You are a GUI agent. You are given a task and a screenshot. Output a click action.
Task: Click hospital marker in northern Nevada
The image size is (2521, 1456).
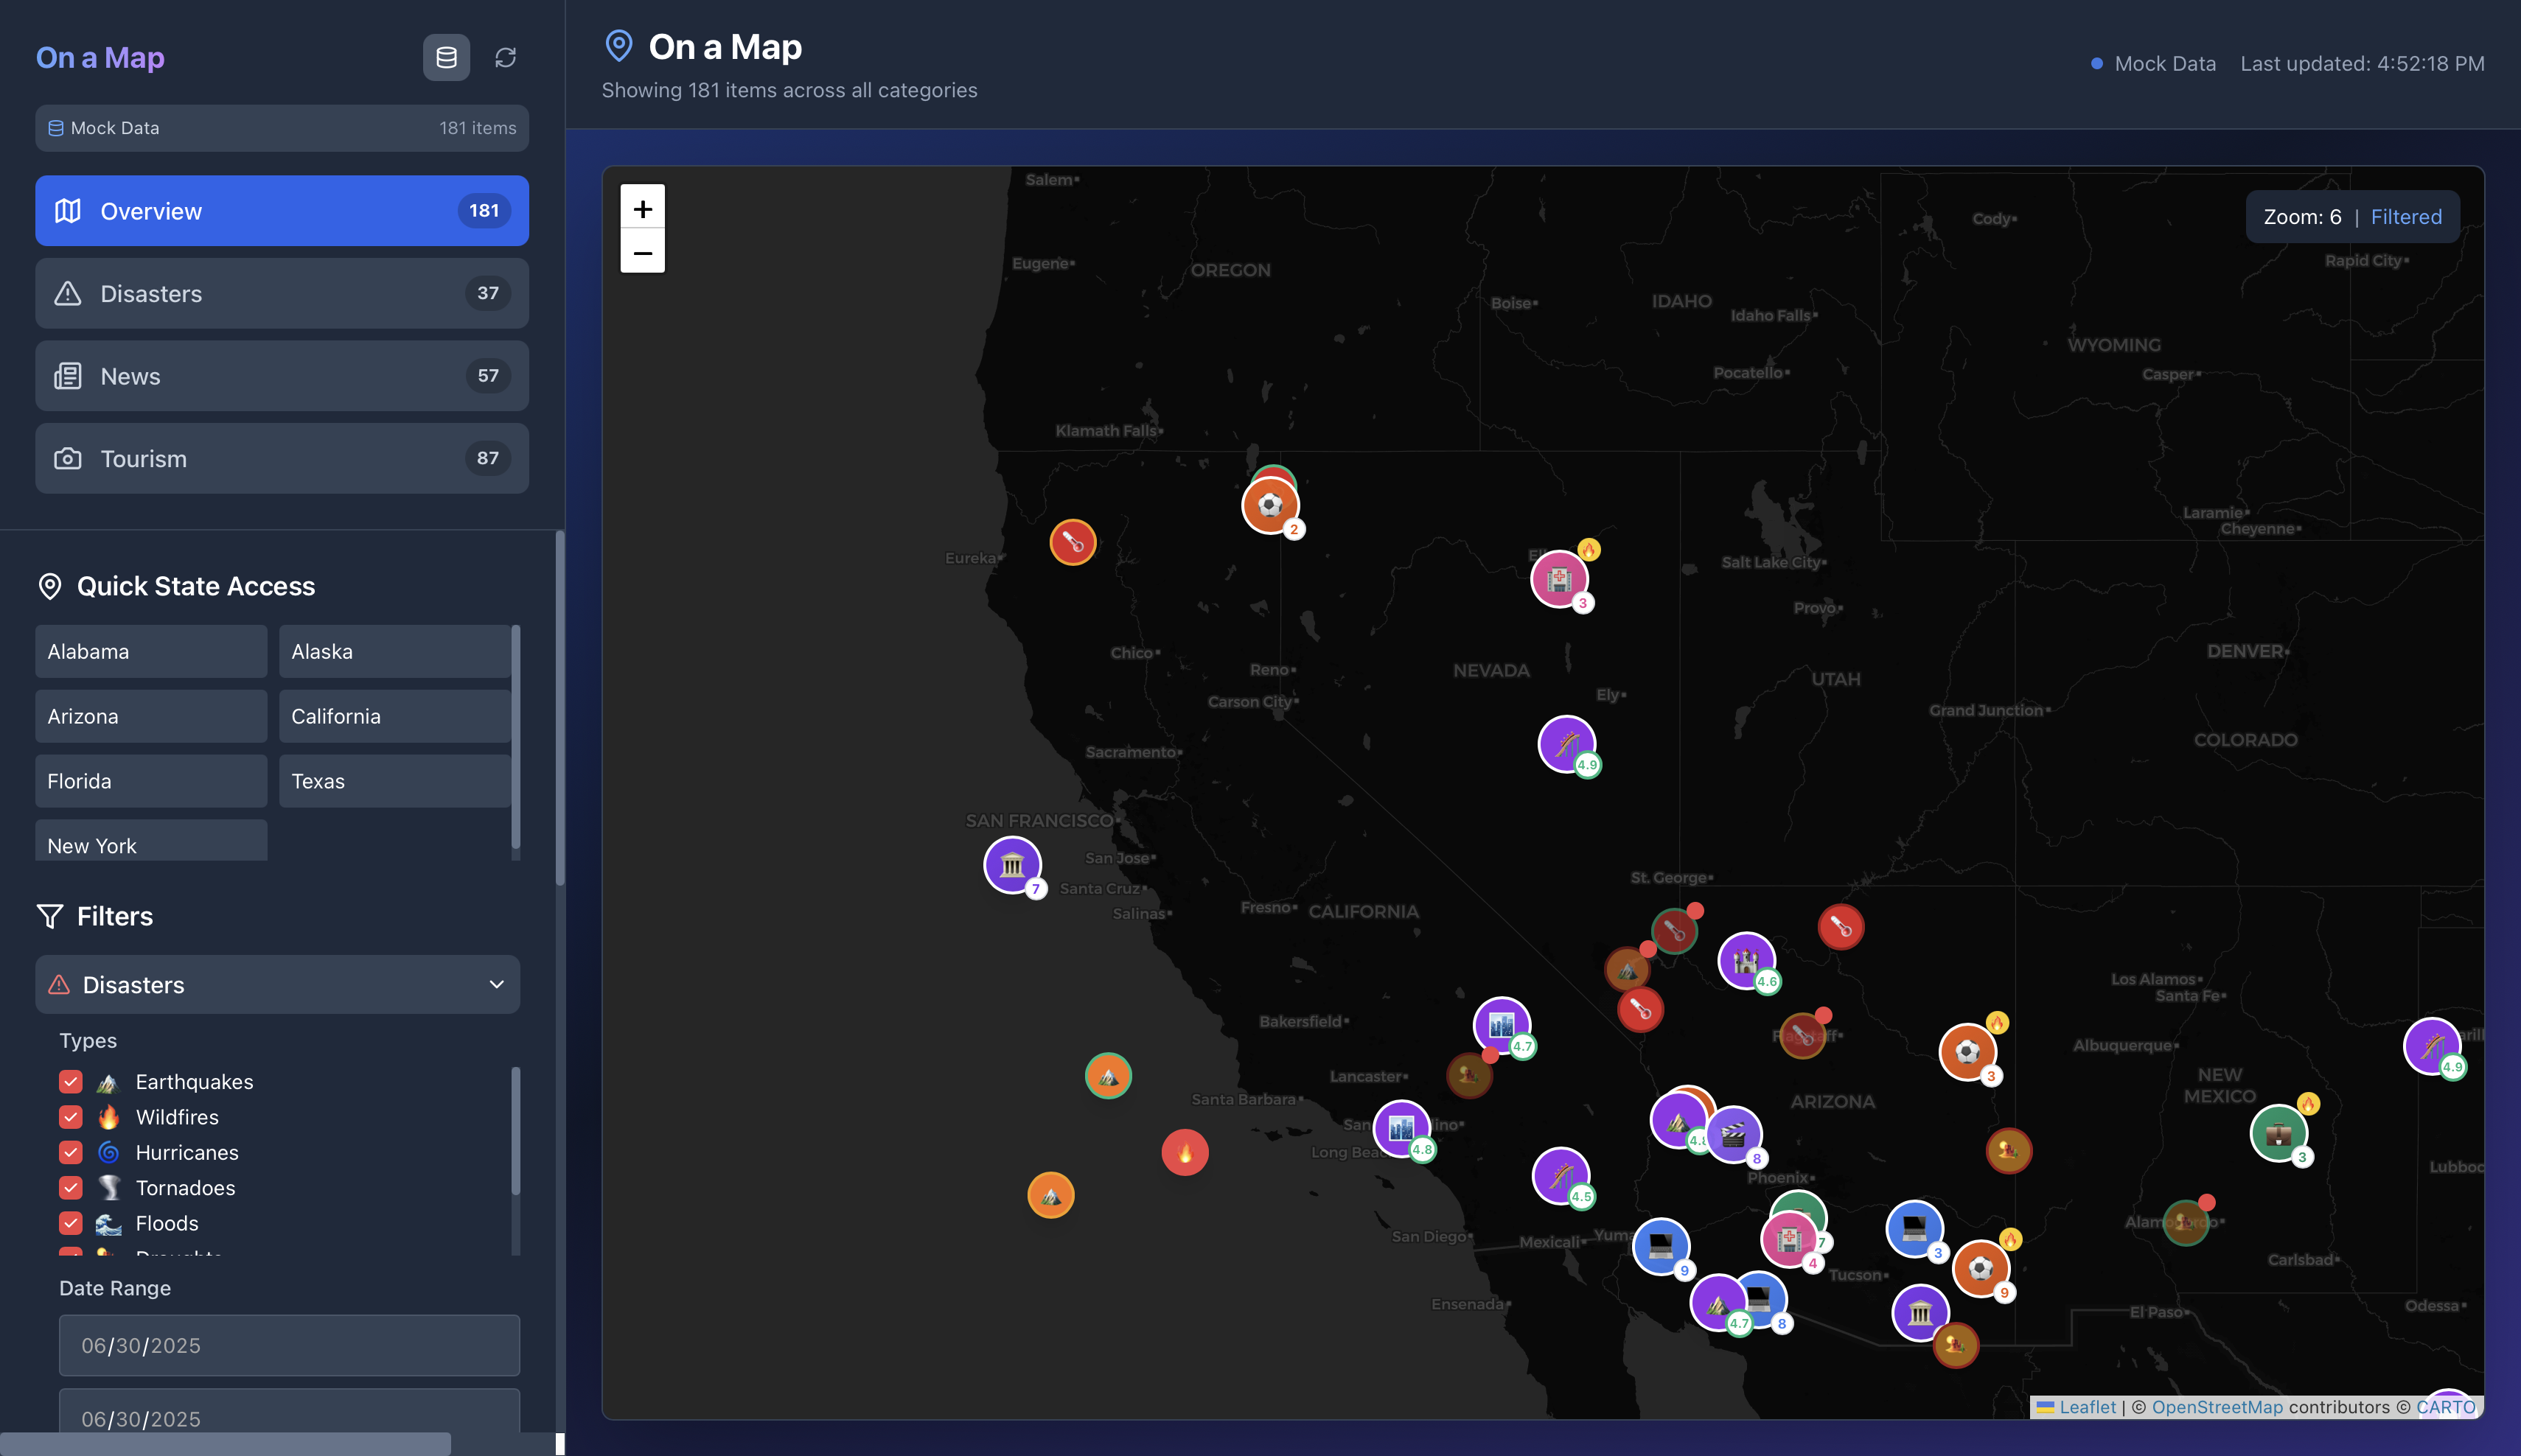click(x=1558, y=578)
